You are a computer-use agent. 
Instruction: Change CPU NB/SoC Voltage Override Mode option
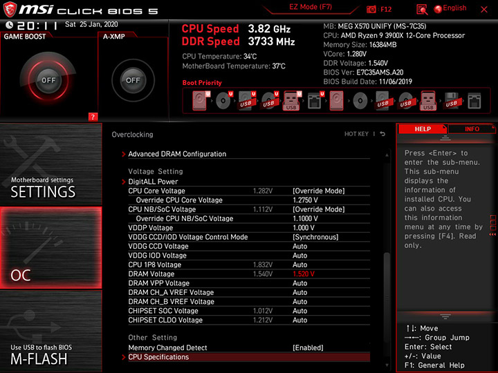tap(319, 209)
